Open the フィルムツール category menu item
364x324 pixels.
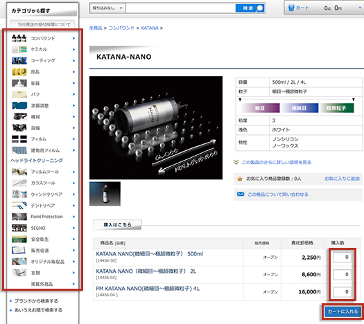click(x=44, y=172)
